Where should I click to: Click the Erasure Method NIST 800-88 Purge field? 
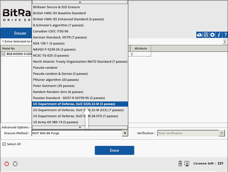77,133
